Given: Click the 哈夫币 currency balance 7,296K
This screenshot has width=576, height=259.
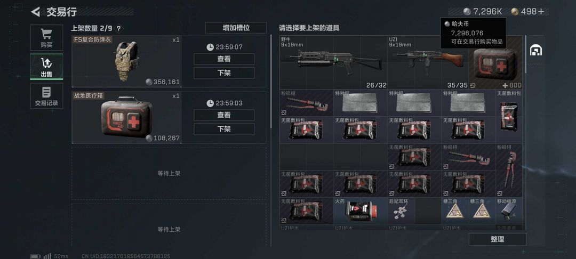Looking at the screenshot, I should point(482,12).
